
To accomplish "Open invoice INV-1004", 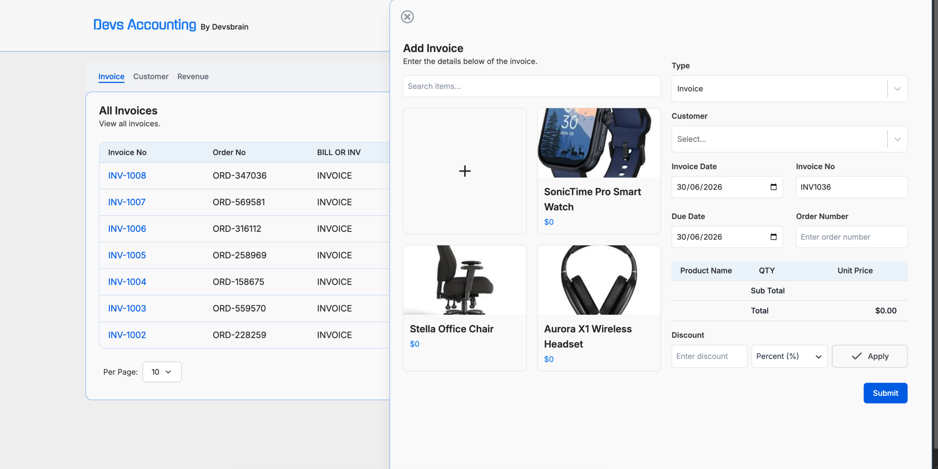I will [127, 282].
